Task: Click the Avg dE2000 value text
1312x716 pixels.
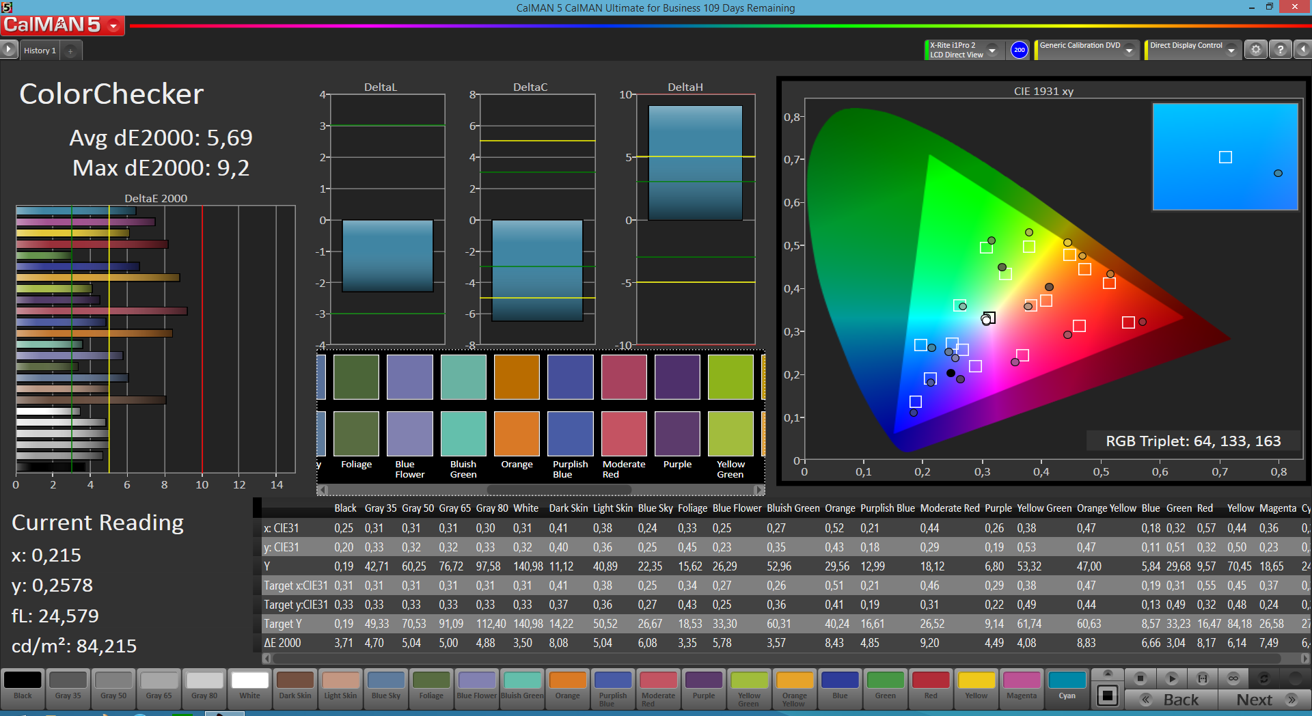Action: [161, 138]
